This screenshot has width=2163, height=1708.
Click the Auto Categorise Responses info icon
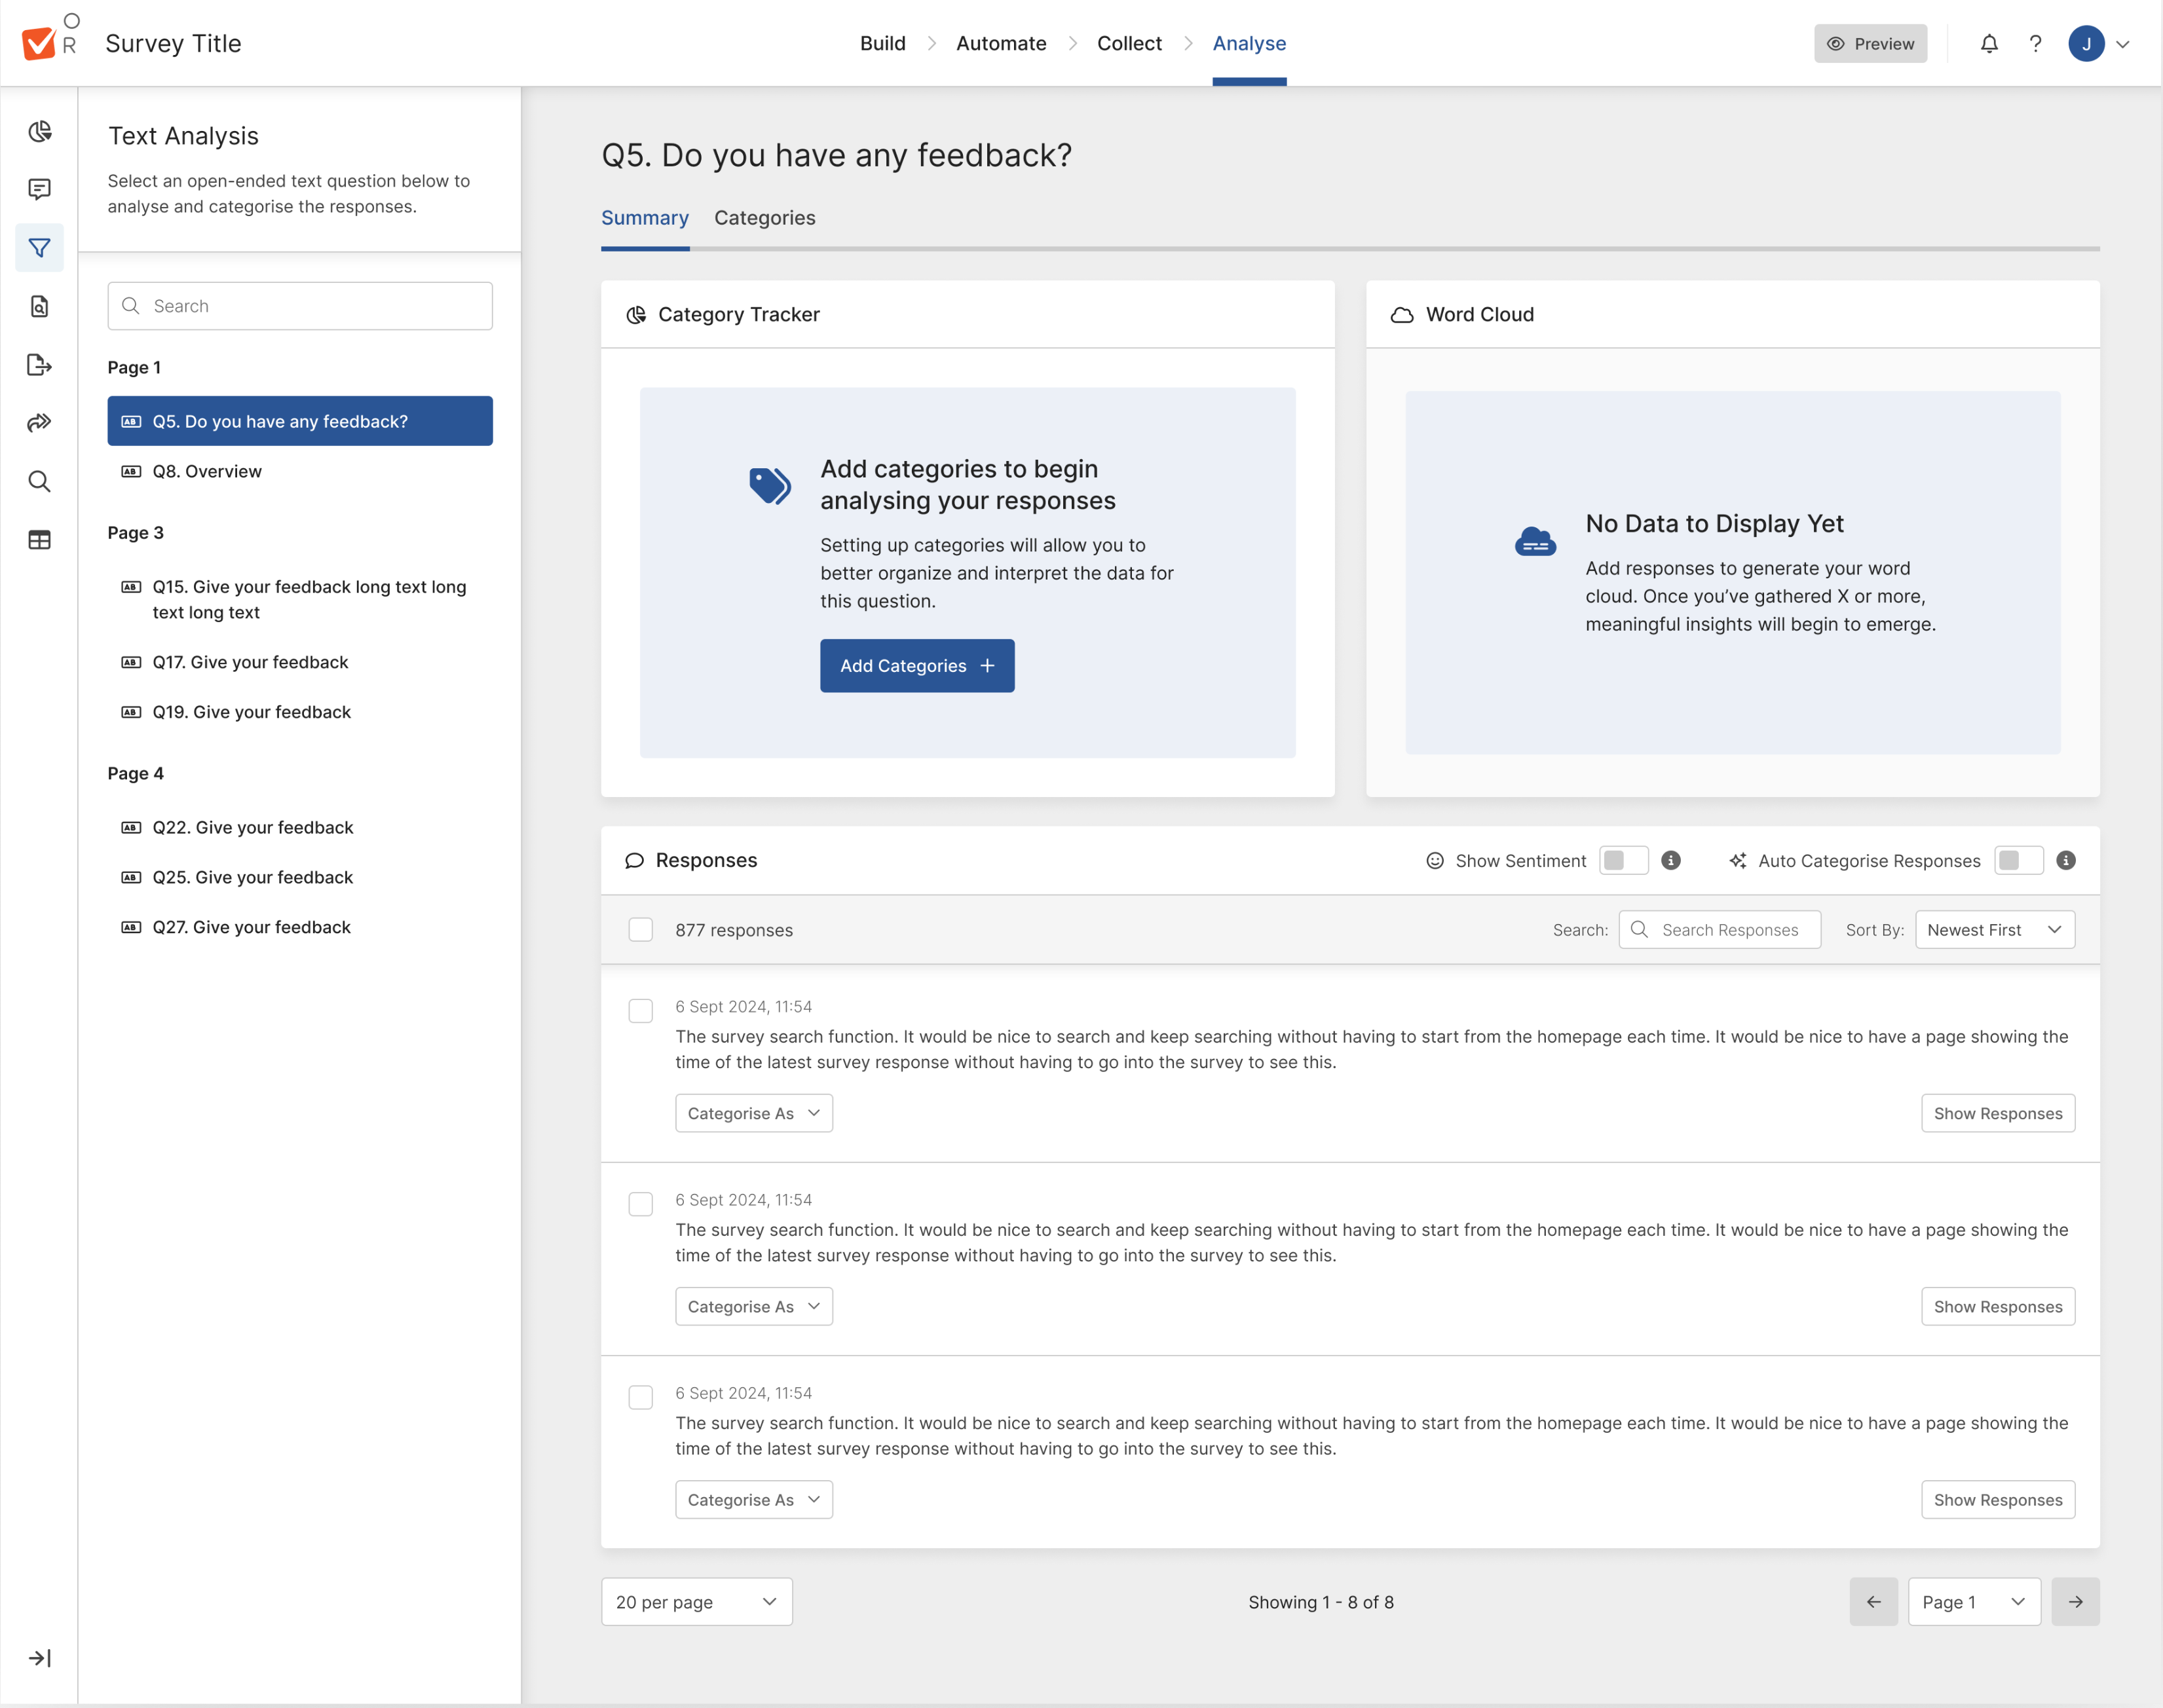pos(2066,860)
